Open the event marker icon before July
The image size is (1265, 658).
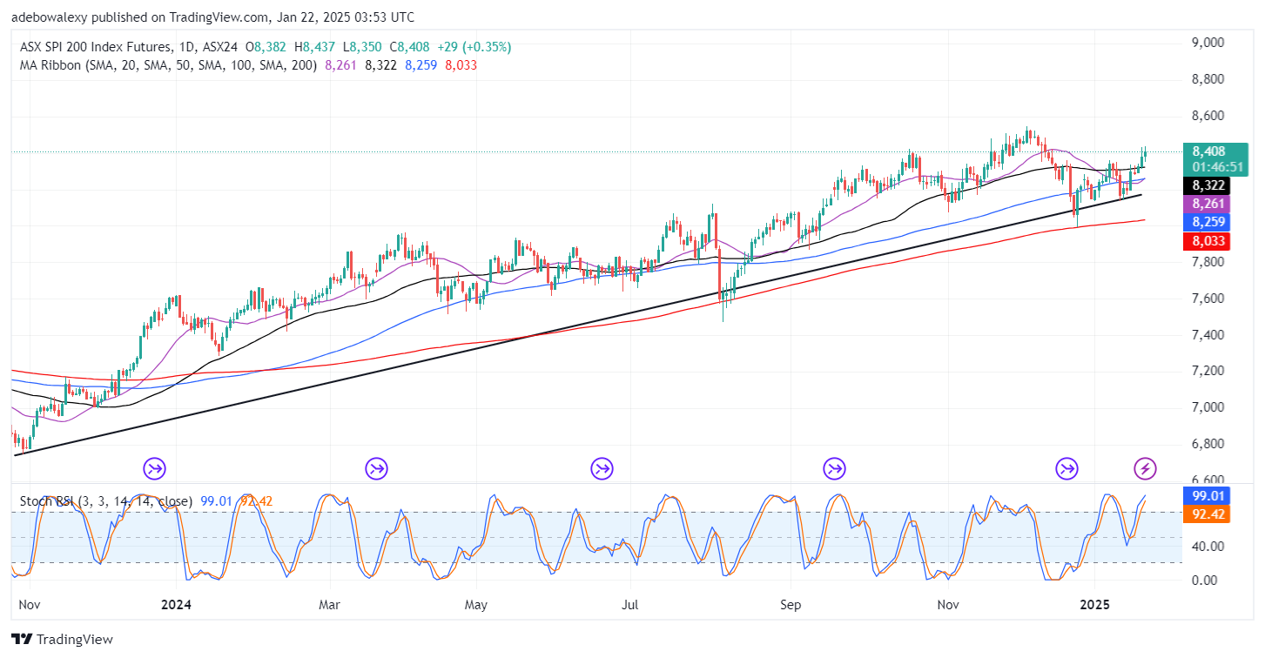click(602, 469)
